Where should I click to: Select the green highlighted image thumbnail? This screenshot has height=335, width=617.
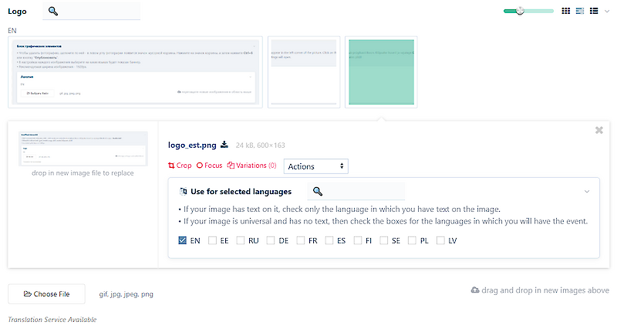[381, 72]
